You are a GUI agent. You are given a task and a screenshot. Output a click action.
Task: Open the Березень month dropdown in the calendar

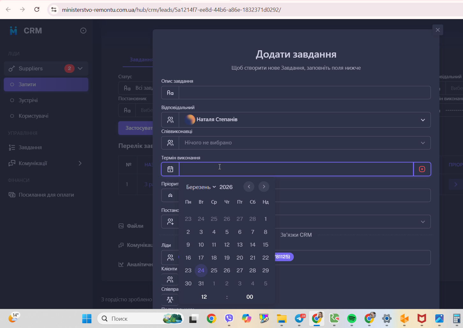point(201,187)
